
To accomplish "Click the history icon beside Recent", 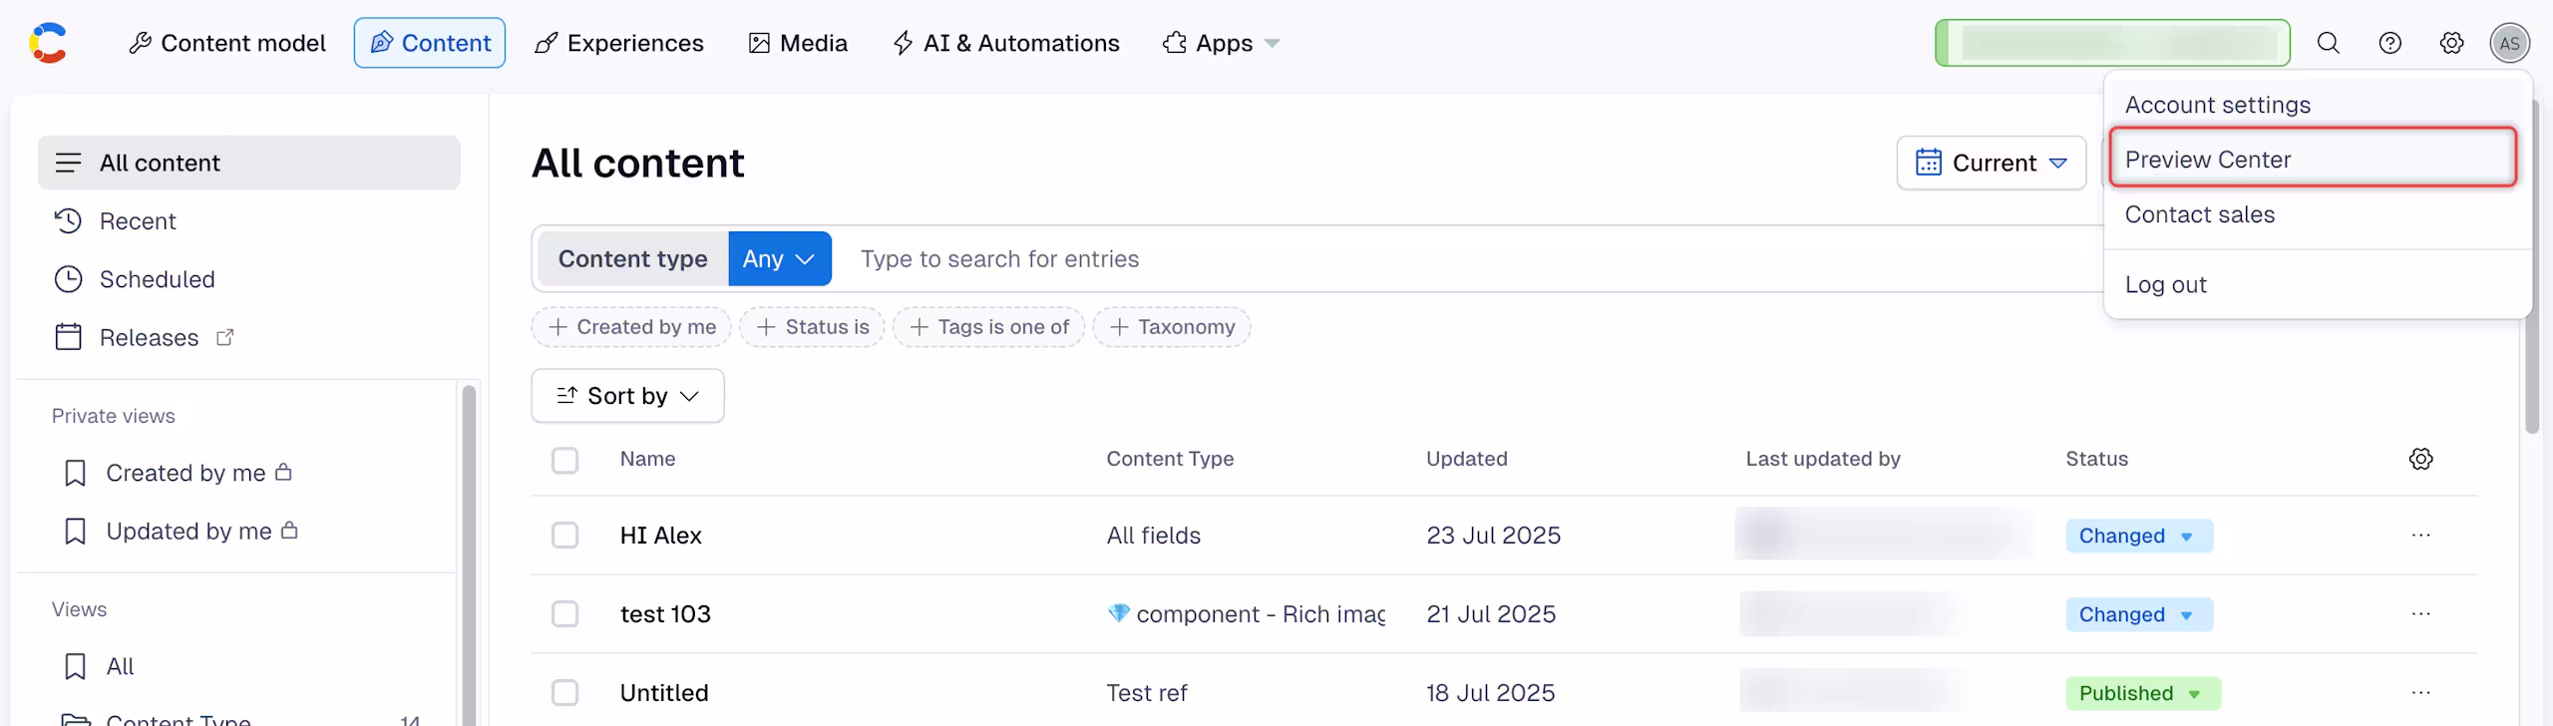I will click(68, 220).
